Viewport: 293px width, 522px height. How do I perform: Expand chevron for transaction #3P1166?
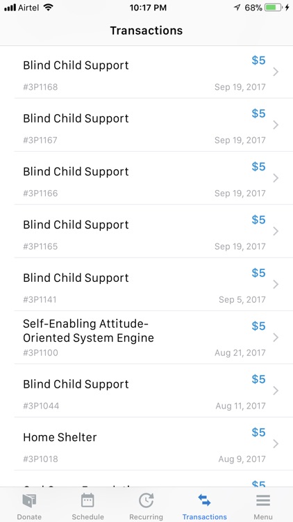point(276,178)
